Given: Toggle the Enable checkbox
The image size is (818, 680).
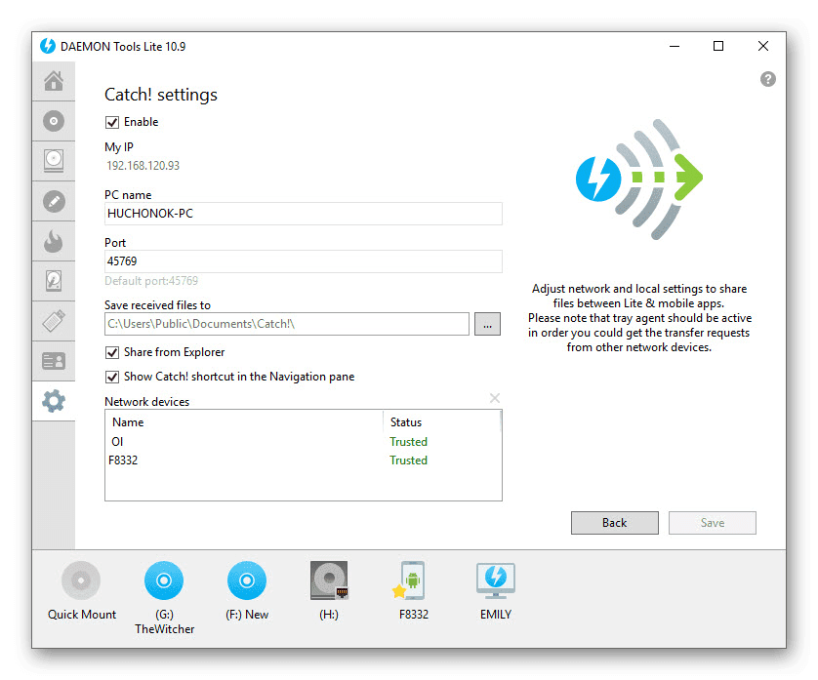Looking at the screenshot, I should (112, 122).
